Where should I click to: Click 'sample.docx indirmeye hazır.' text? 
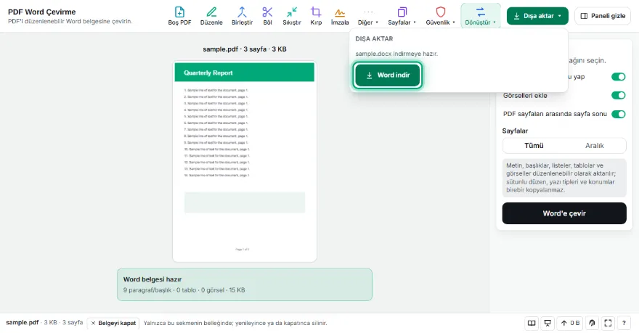click(396, 54)
